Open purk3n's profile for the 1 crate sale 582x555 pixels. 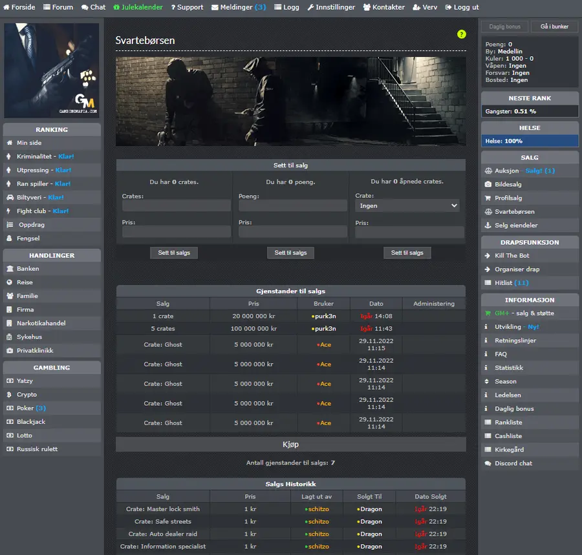324,316
